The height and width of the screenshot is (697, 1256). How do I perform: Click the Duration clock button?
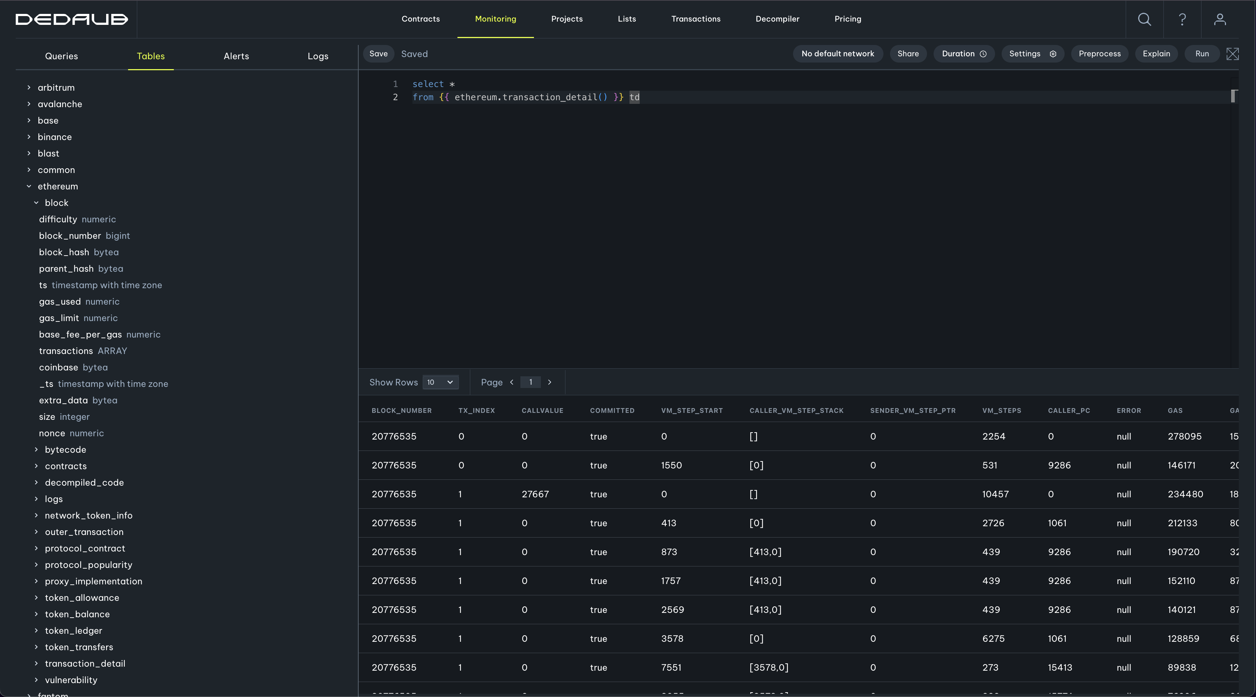[x=964, y=54]
